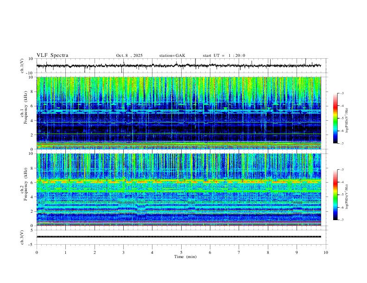This screenshot has height=283, width=367.
Task: Click the Time axis tick label "9"
Action: coord(297,252)
